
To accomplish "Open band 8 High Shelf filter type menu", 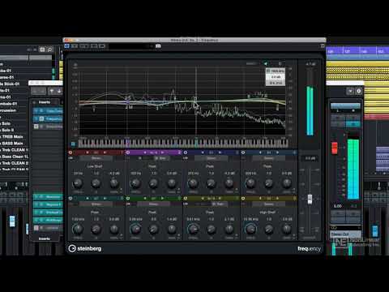I will [x=267, y=213].
